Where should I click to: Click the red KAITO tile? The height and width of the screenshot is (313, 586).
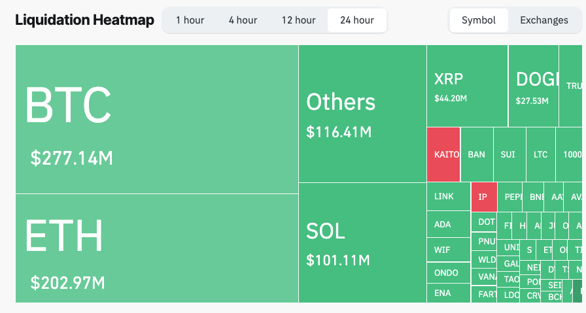pyautogui.click(x=443, y=155)
